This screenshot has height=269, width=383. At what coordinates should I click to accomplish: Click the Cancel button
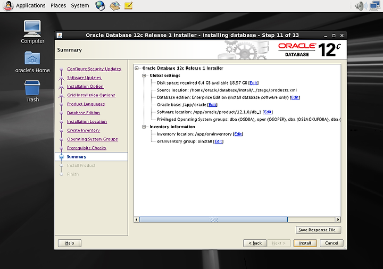point(331,243)
